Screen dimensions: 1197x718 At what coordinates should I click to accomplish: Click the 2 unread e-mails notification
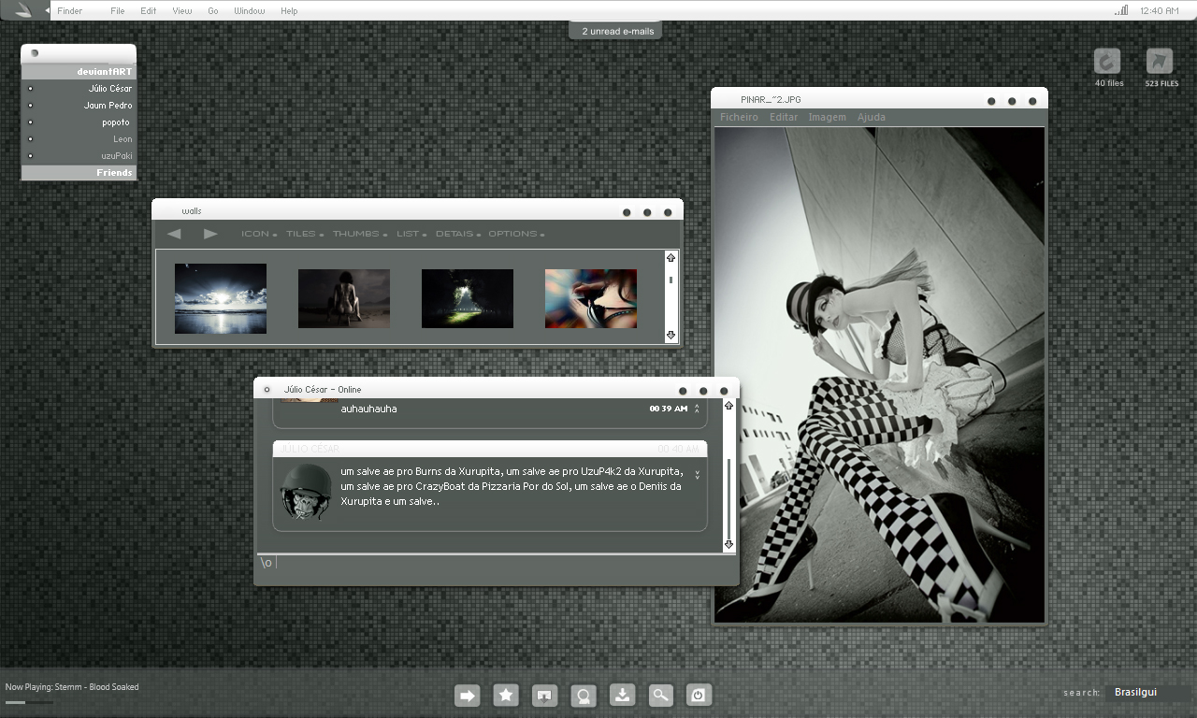pyautogui.click(x=617, y=31)
